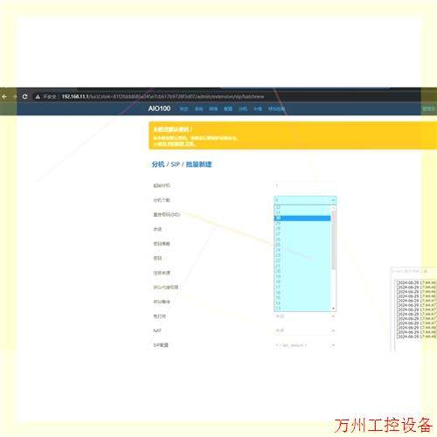Open the dropdown directly above the NAT row
This screenshot has height=437, width=437.
pos(305,316)
